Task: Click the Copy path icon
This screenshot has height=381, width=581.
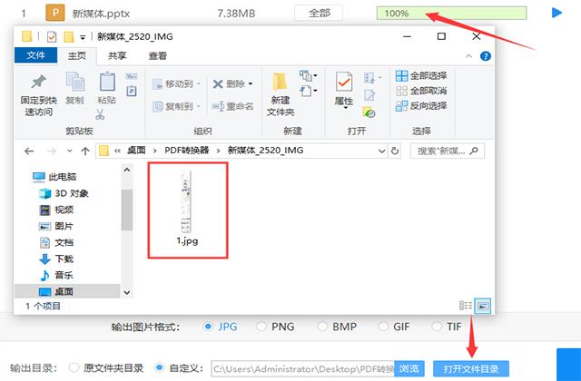Action: [132, 76]
